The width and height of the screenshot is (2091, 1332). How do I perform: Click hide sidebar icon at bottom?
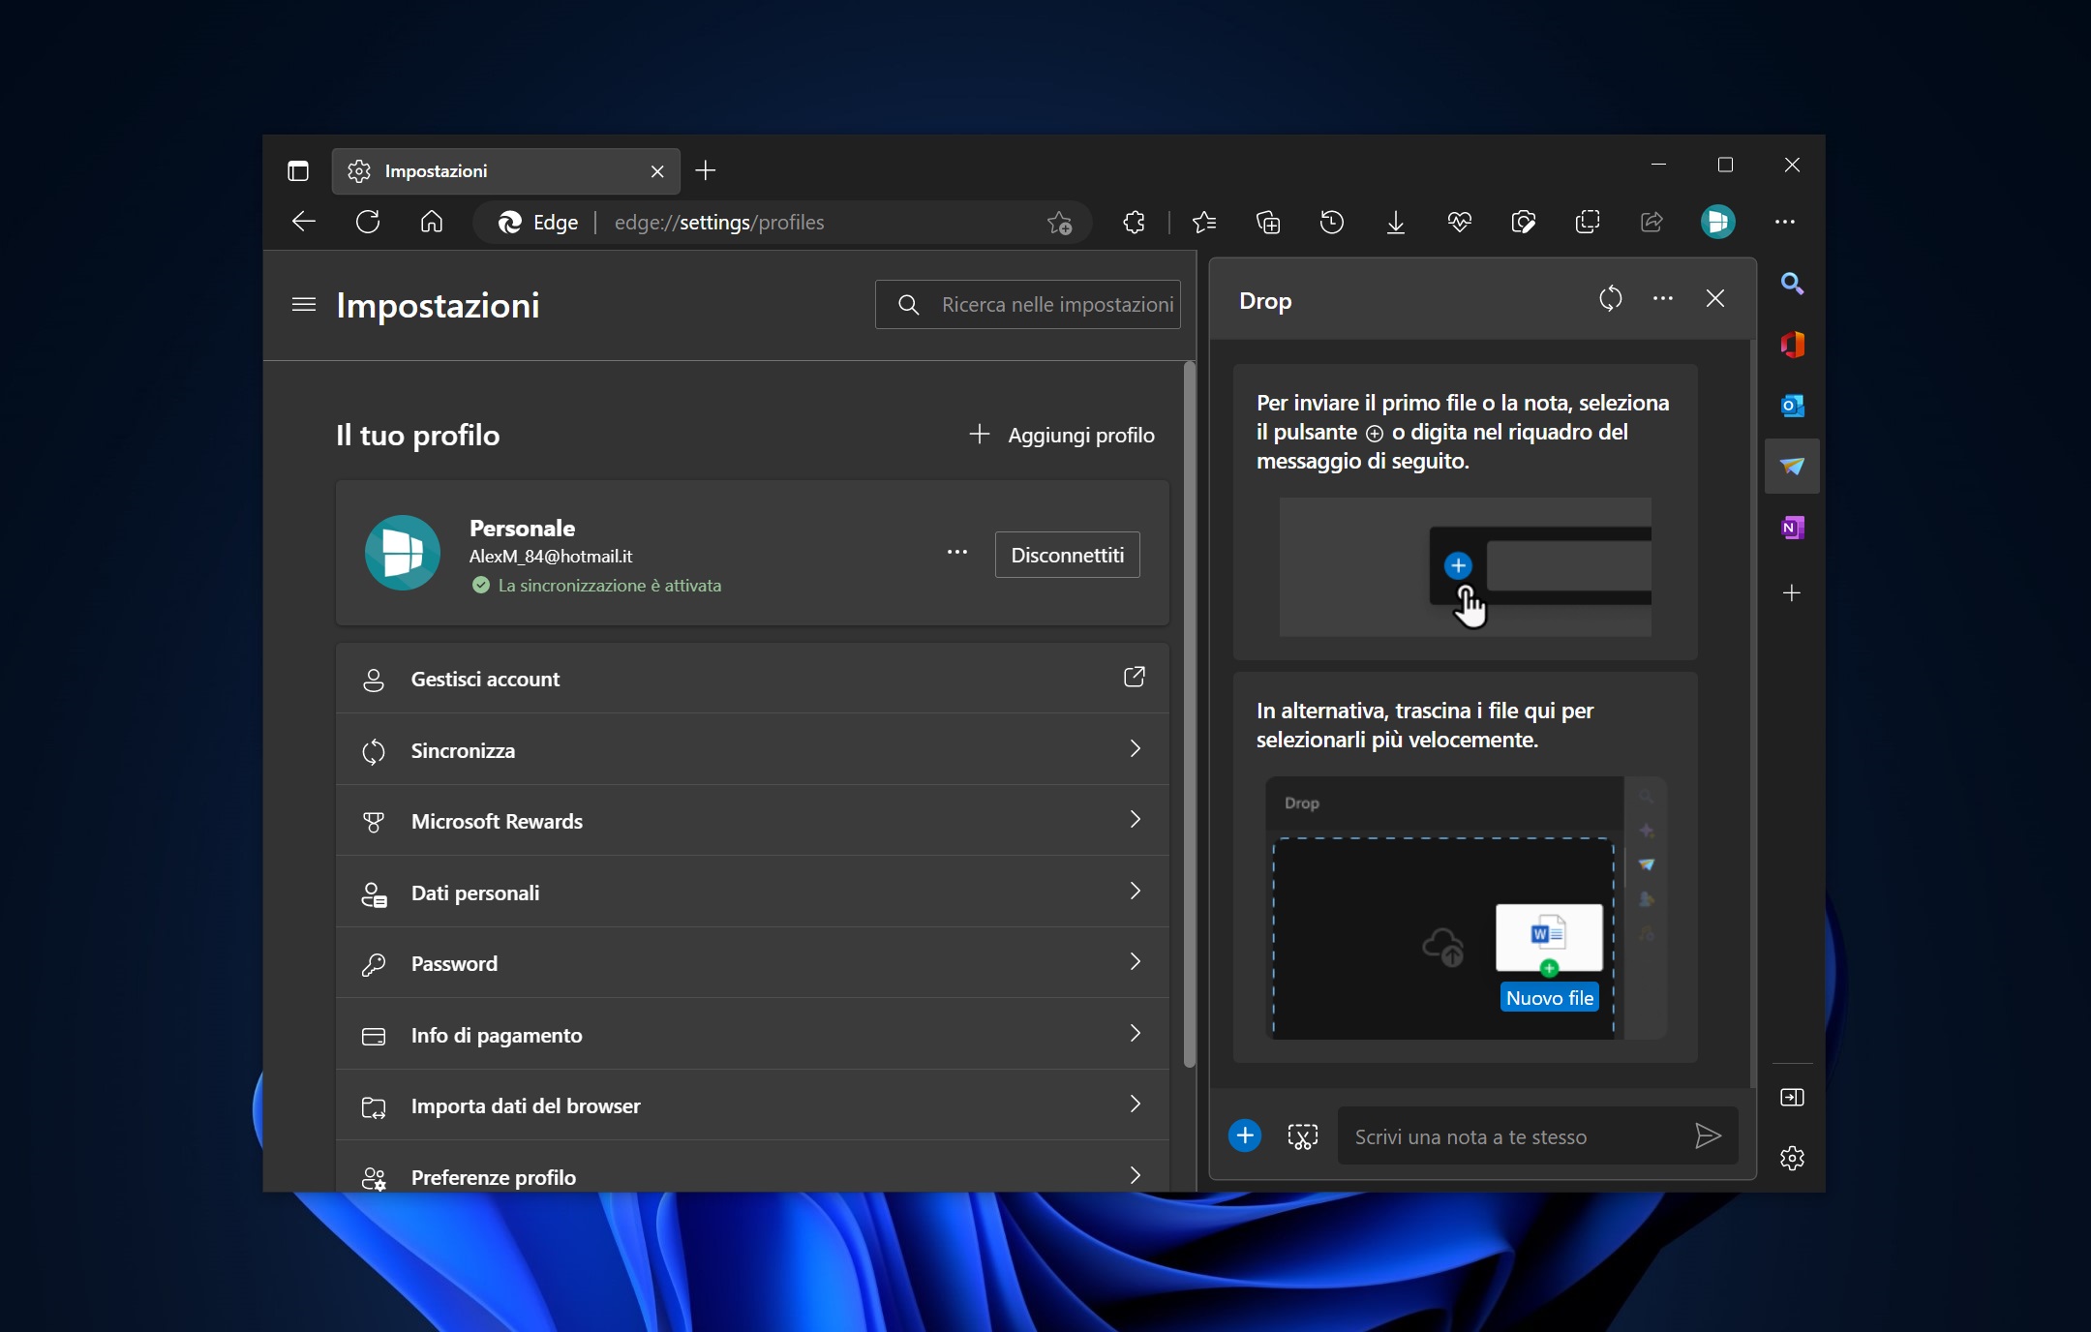click(1792, 1097)
